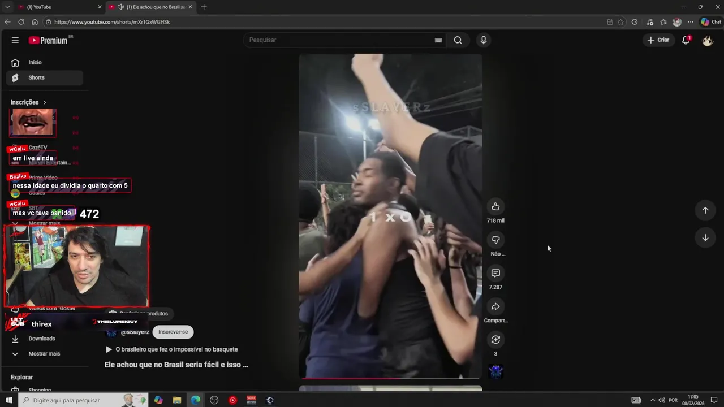This screenshot has width=724, height=407.
Task: Add this page to favorites star
Action: (x=620, y=22)
